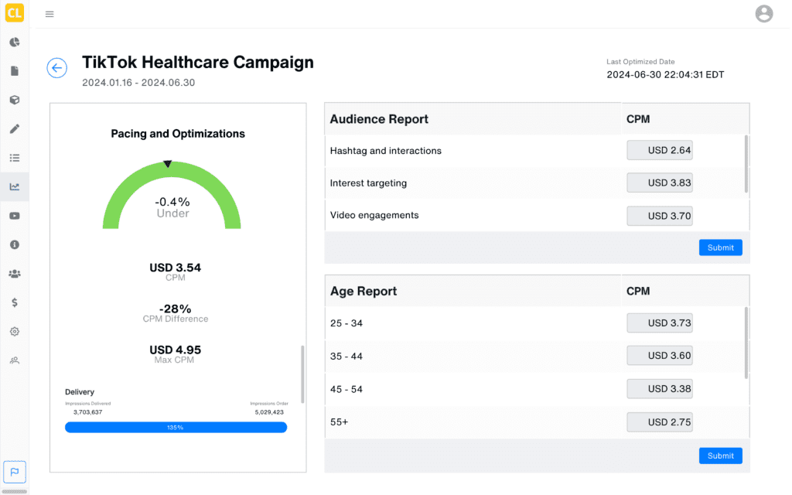The width and height of the screenshot is (792, 495).
Task: Click the 3,703,637 impressions delivered value
Action: click(88, 412)
